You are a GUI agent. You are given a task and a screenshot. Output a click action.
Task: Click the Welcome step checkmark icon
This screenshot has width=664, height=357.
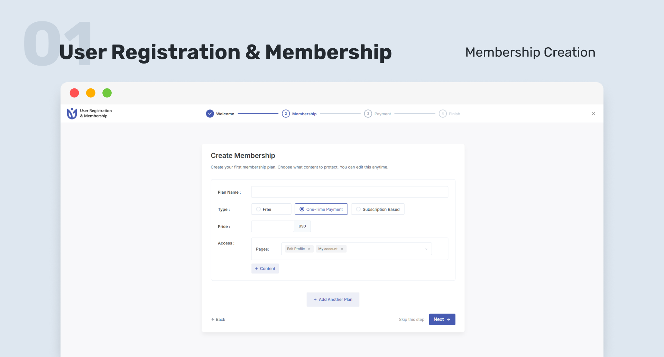(210, 114)
